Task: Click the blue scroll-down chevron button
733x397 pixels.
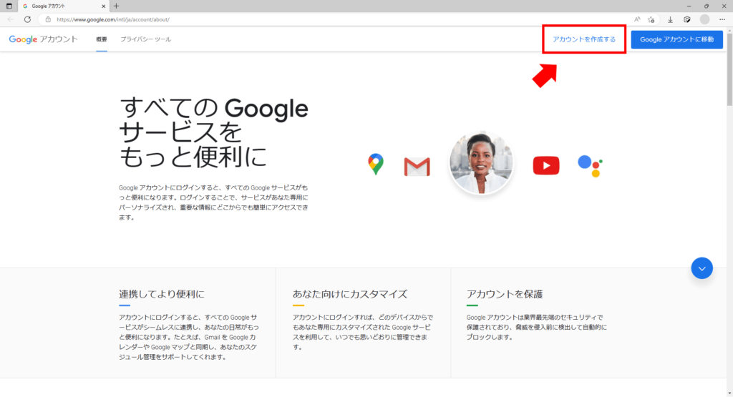Action: click(x=702, y=268)
